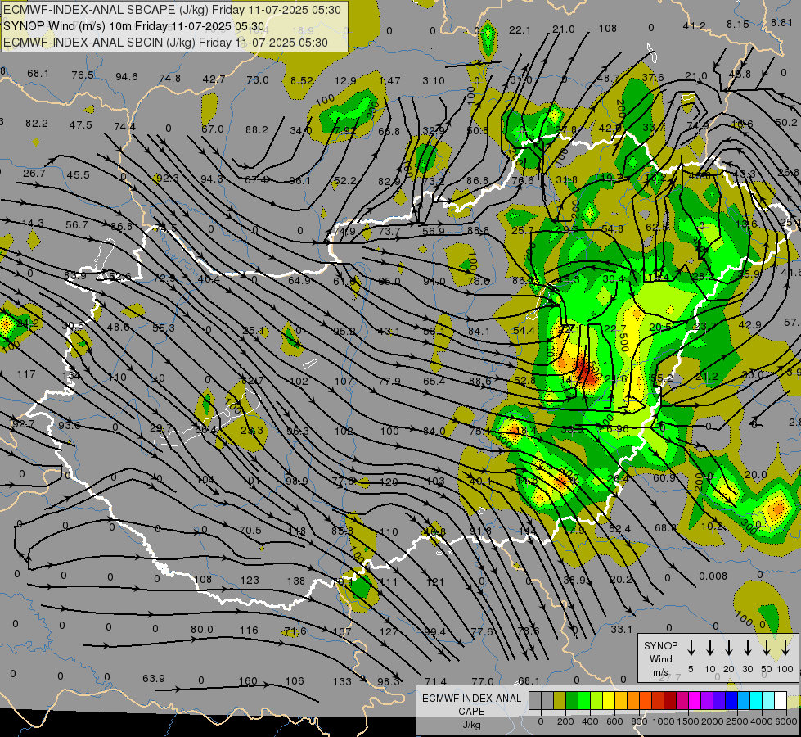Viewport: 801px width, 737px height.
Task: Click the 20 m/s wind arrow in legend
Action: pyautogui.click(x=729, y=647)
